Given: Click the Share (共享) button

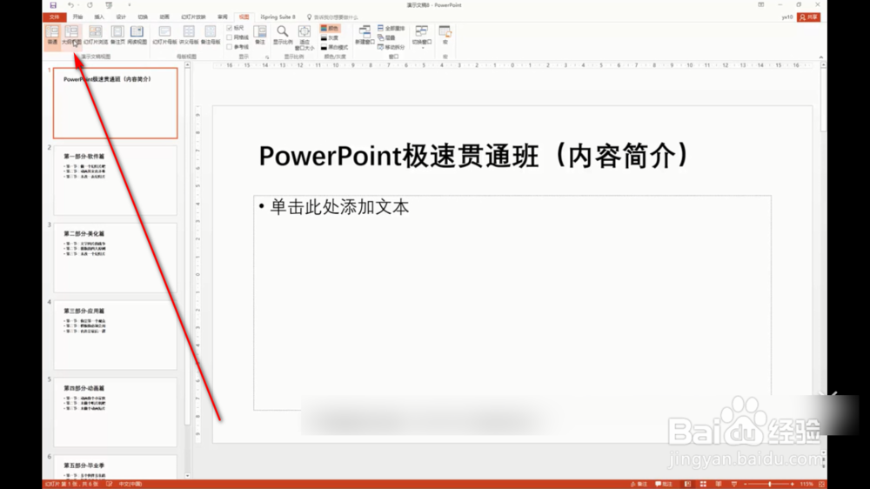Looking at the screenshot, I should click(809, 17).
